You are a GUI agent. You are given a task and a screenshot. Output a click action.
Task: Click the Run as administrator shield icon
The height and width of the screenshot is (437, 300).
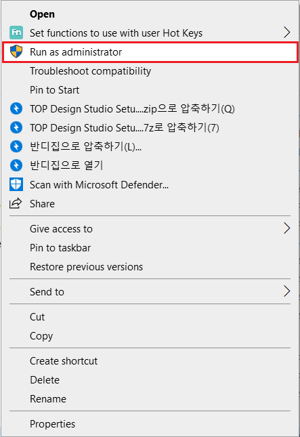16,52
